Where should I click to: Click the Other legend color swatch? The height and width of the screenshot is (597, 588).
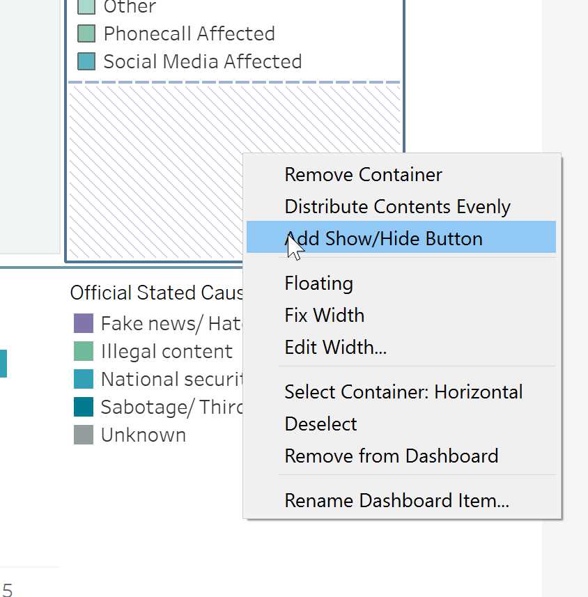coord(86,7)
